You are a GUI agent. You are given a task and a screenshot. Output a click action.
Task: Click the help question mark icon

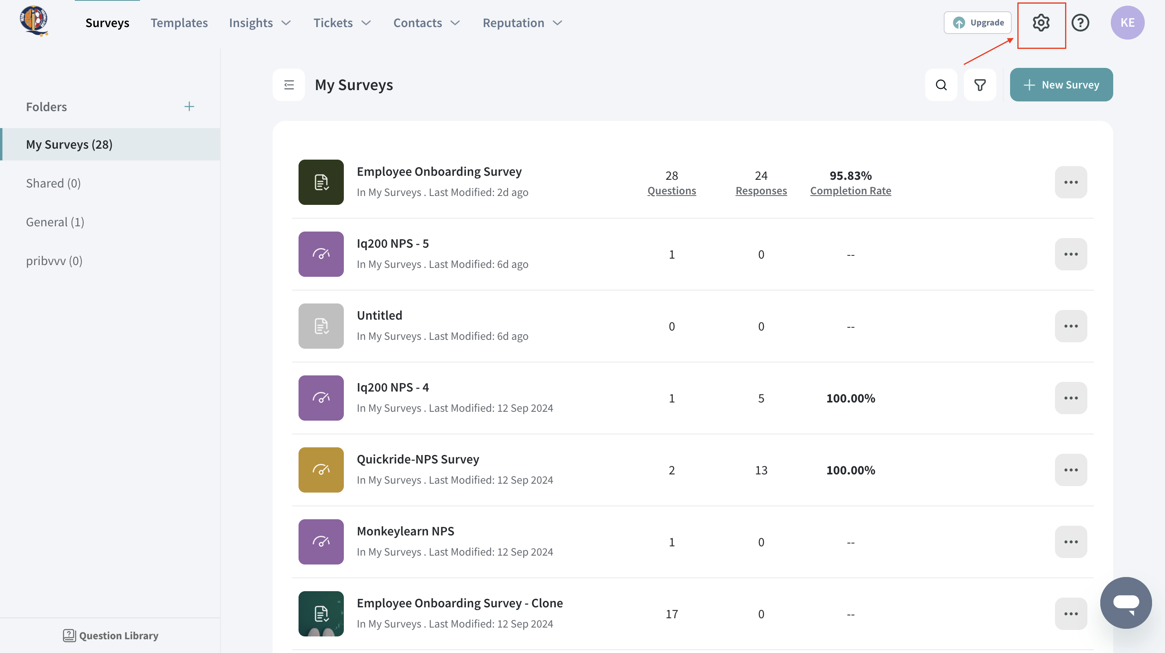coord(1080,23)
